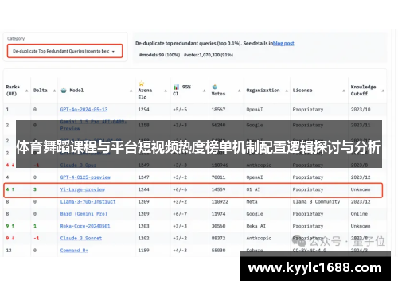Screen dimensions: 398x288
Task: Click the Votes header label
Action: [218, 94]
